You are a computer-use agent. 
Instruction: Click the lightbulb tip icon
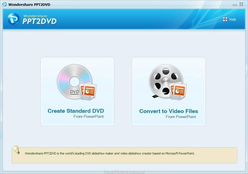(x=16, y=150)
